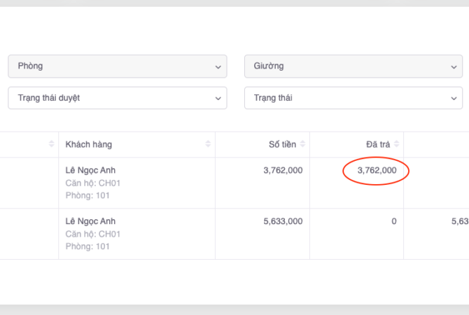Click the Đã trả column header text

pos(377,144)
